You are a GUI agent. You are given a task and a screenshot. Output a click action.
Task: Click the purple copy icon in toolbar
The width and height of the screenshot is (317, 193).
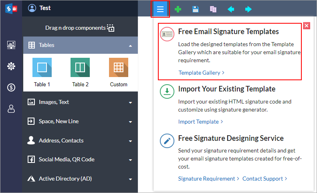213,9
